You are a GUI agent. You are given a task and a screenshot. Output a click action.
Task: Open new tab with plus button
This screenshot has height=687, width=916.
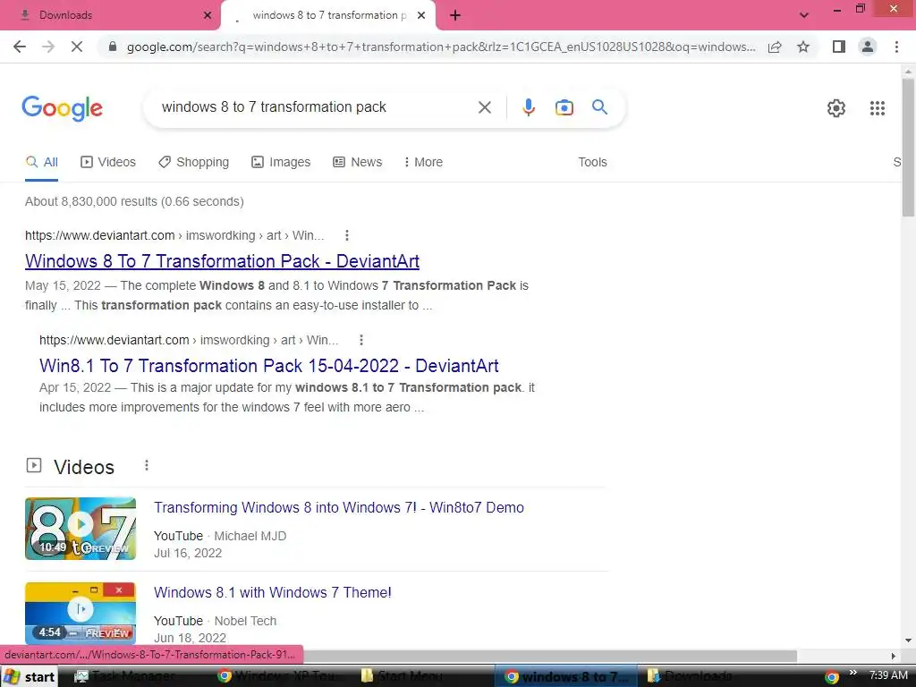click(455, 15)
